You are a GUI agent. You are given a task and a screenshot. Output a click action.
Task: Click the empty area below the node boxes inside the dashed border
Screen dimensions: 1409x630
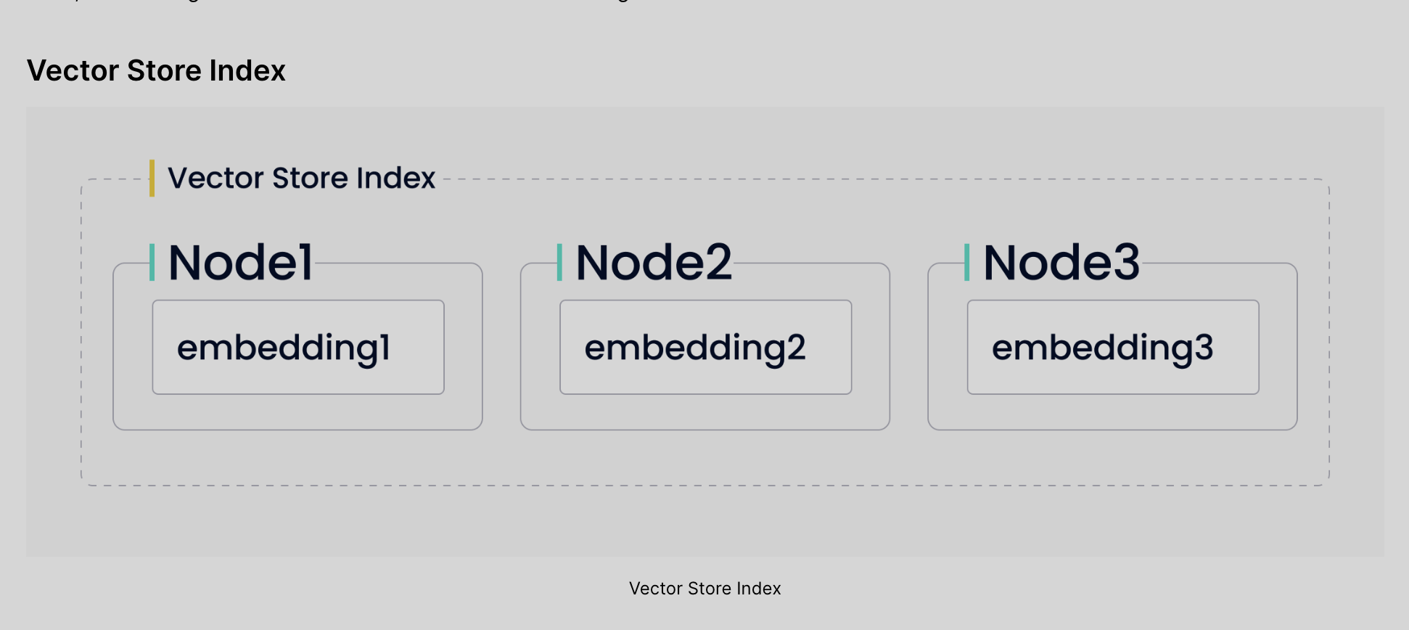pos(705,457)
